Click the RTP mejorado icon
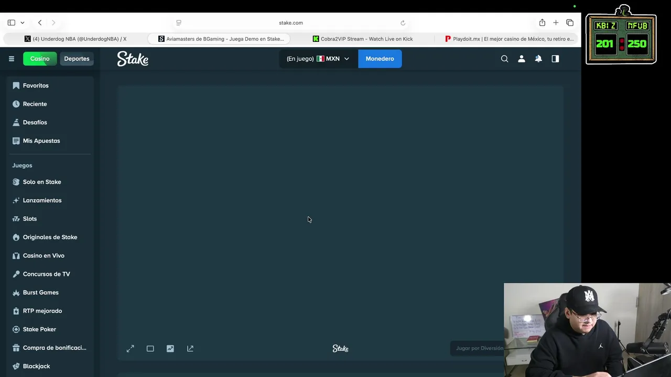671x377 pixels. coord(16,311)
